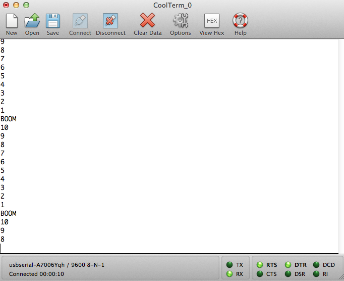
Task: Click the DCD status indicator
Action: [x=316, y=265]
